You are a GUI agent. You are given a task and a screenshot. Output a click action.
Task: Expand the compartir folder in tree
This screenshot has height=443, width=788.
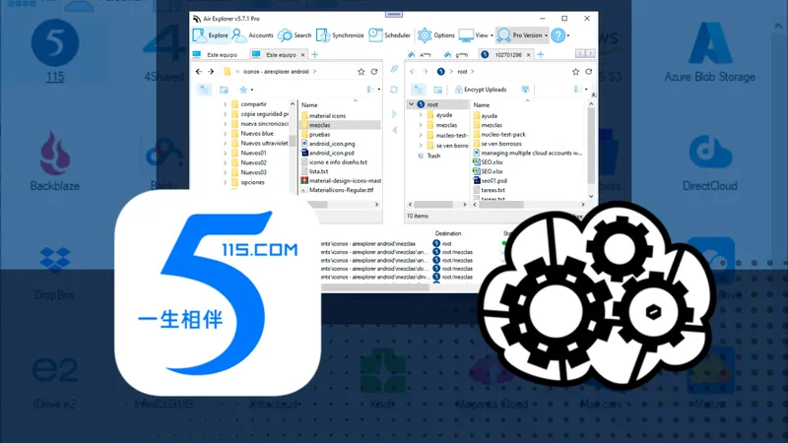tap(226, 104)
